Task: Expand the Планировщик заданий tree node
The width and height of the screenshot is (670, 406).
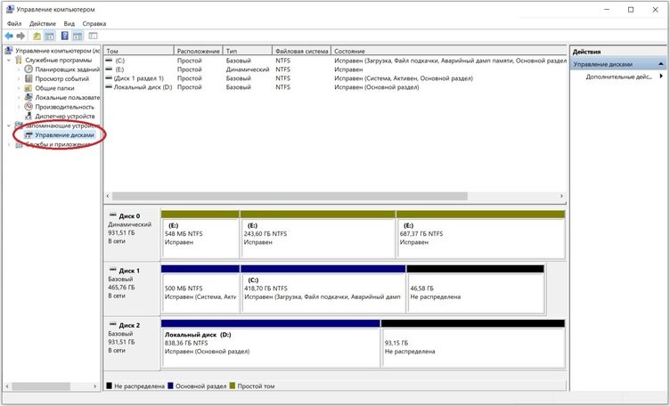Action: point(19,69)
